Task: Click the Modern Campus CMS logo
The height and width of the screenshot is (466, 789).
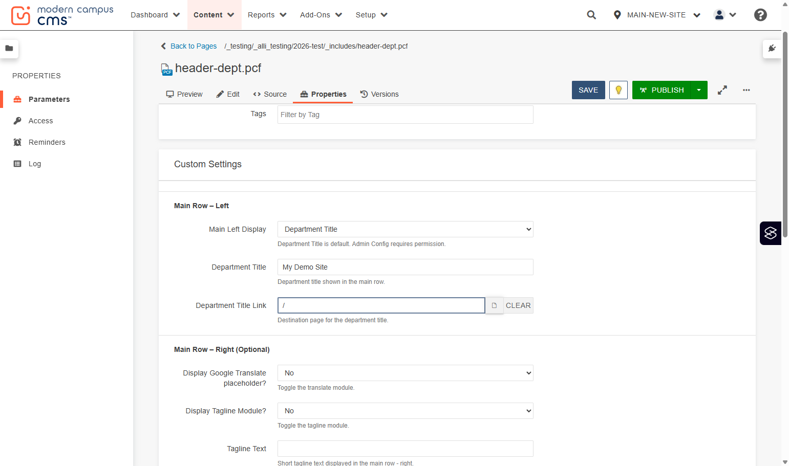Action: [x=62, y=15]
